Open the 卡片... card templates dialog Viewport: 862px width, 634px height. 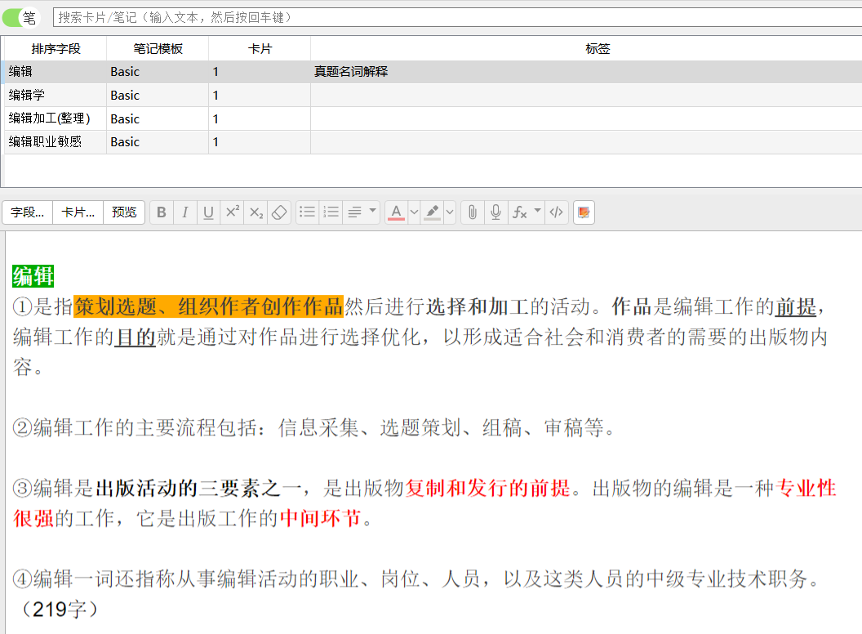click(78, 212)
